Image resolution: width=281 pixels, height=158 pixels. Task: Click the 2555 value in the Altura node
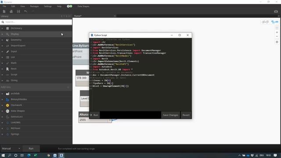coord(83,120)
